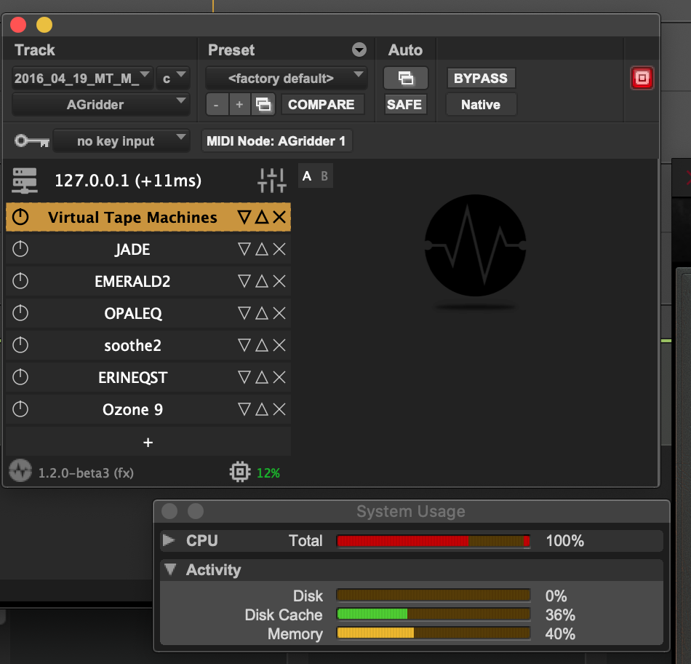The height and width of the screenshot is (664, 691).
Task: Toggle bypass power icon for JADE
Action: pos(20,249)
